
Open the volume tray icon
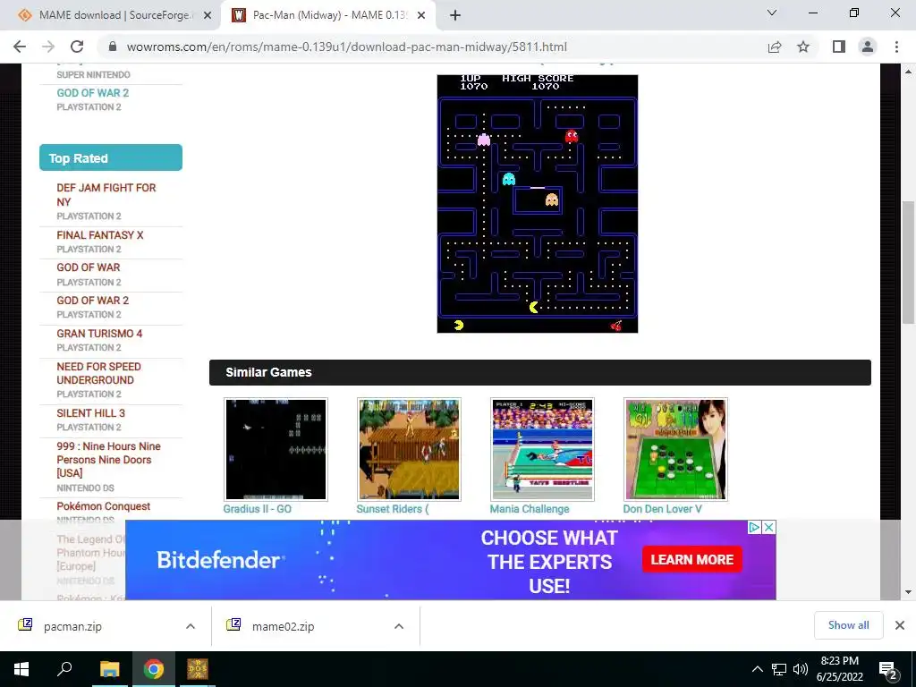(801, 669)
